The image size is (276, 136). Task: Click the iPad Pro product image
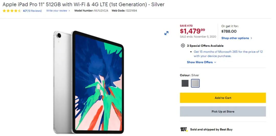[x=88, y=82]
